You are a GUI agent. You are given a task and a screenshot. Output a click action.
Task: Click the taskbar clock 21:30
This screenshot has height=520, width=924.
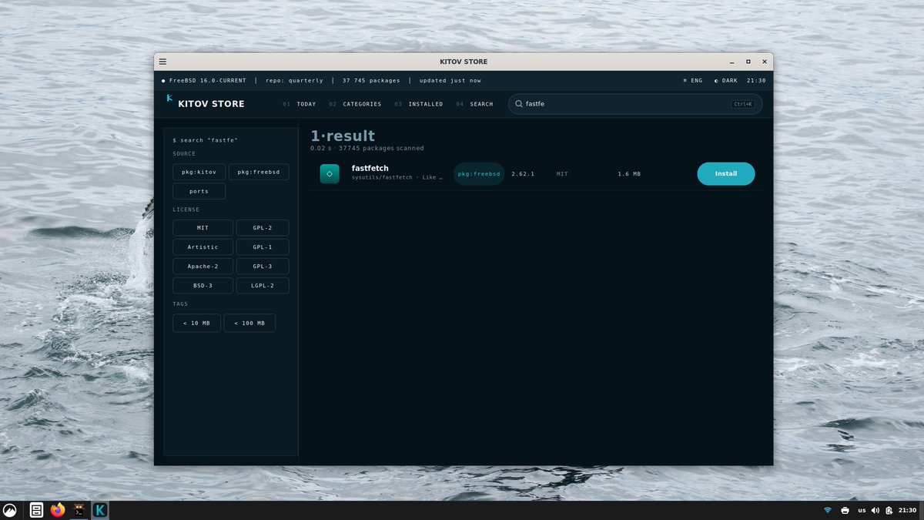tap(908, 510)
